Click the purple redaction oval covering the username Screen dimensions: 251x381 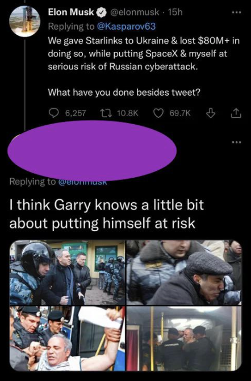pos(93,151)
